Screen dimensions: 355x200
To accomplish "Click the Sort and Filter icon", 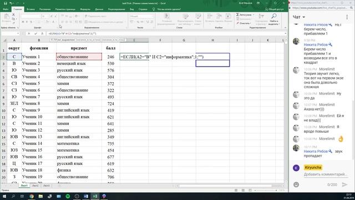I will pyautogui.click(x=261, y=16).
